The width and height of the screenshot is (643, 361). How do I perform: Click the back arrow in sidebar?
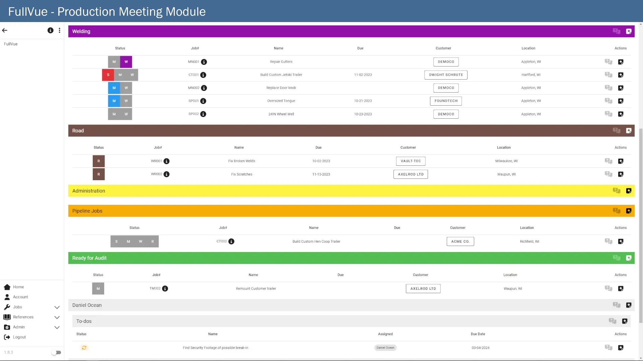(5, 30)
